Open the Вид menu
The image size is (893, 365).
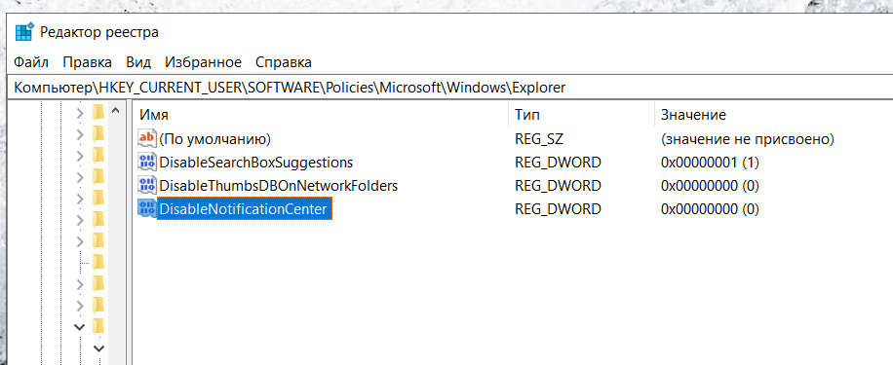pos(138,62)
